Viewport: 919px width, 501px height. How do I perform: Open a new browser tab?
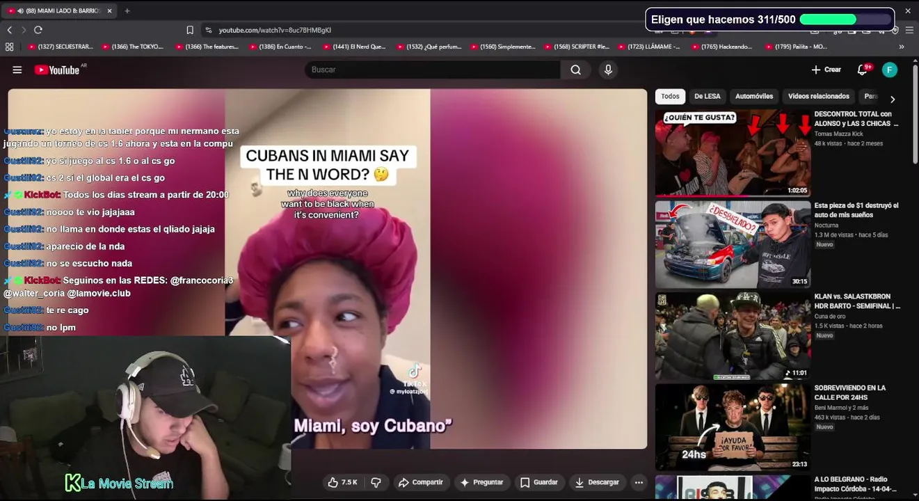click(127, 11)
